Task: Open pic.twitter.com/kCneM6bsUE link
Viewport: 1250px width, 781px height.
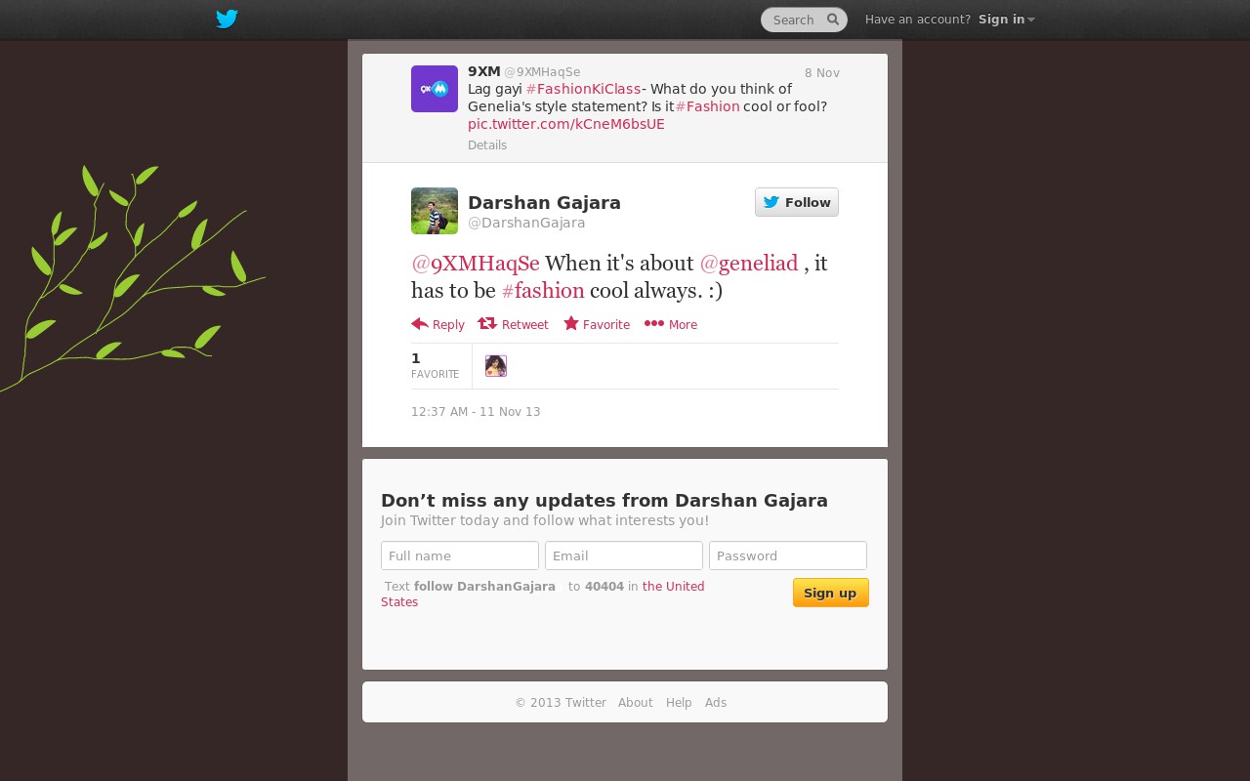Action: point(566,124)
